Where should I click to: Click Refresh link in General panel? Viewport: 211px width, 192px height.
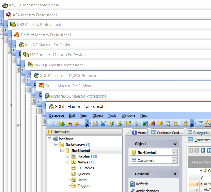142,184
